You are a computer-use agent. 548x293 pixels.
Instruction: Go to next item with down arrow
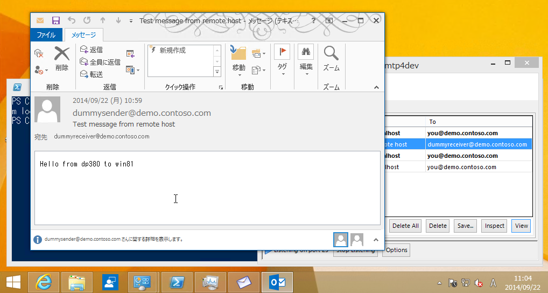coord(118,20)
